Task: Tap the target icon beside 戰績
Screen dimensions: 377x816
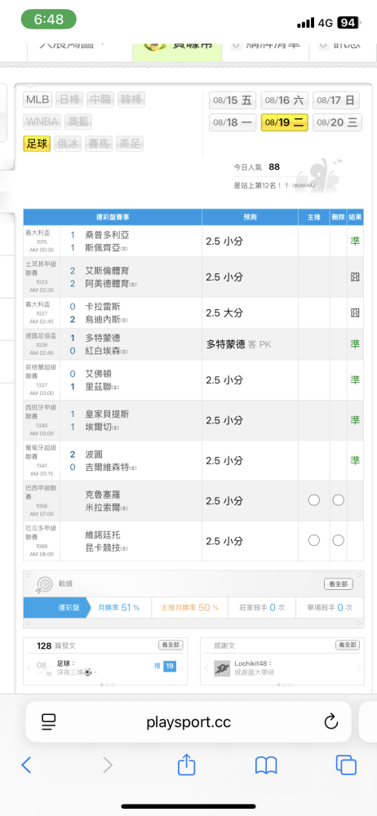Action: pyautogui.click(x=42, y=584)
